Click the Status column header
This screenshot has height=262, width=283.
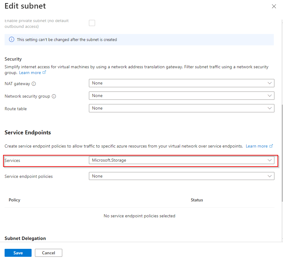(197, 200)
